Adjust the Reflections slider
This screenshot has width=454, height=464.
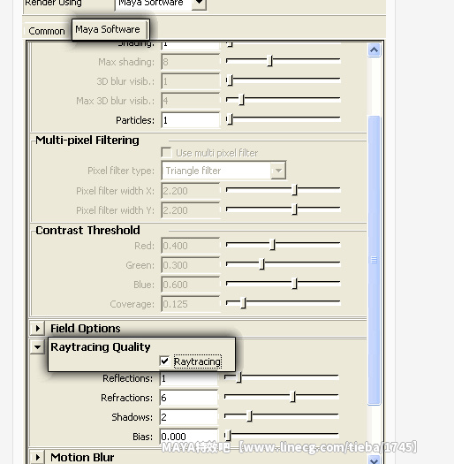(x=281, y=377)
